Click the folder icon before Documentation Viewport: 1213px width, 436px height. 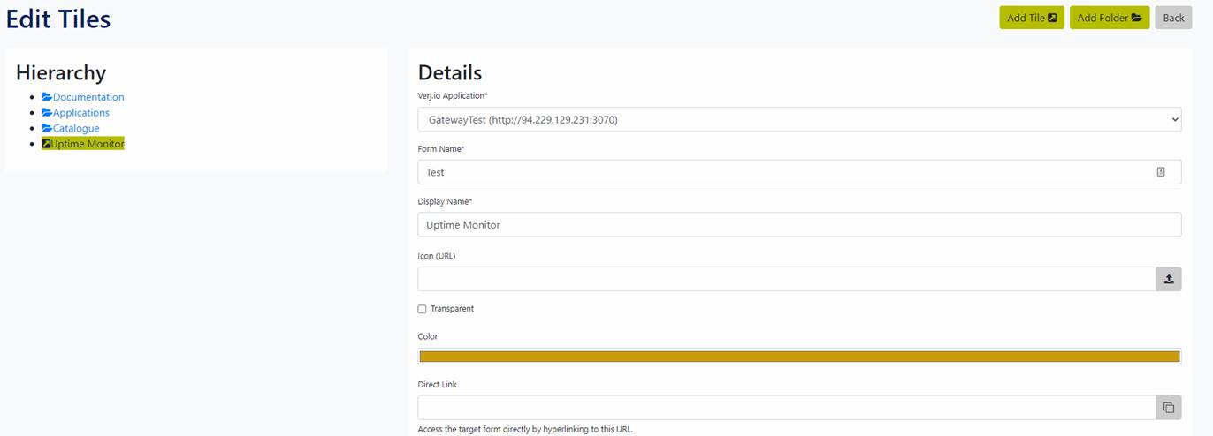(47, 97)
